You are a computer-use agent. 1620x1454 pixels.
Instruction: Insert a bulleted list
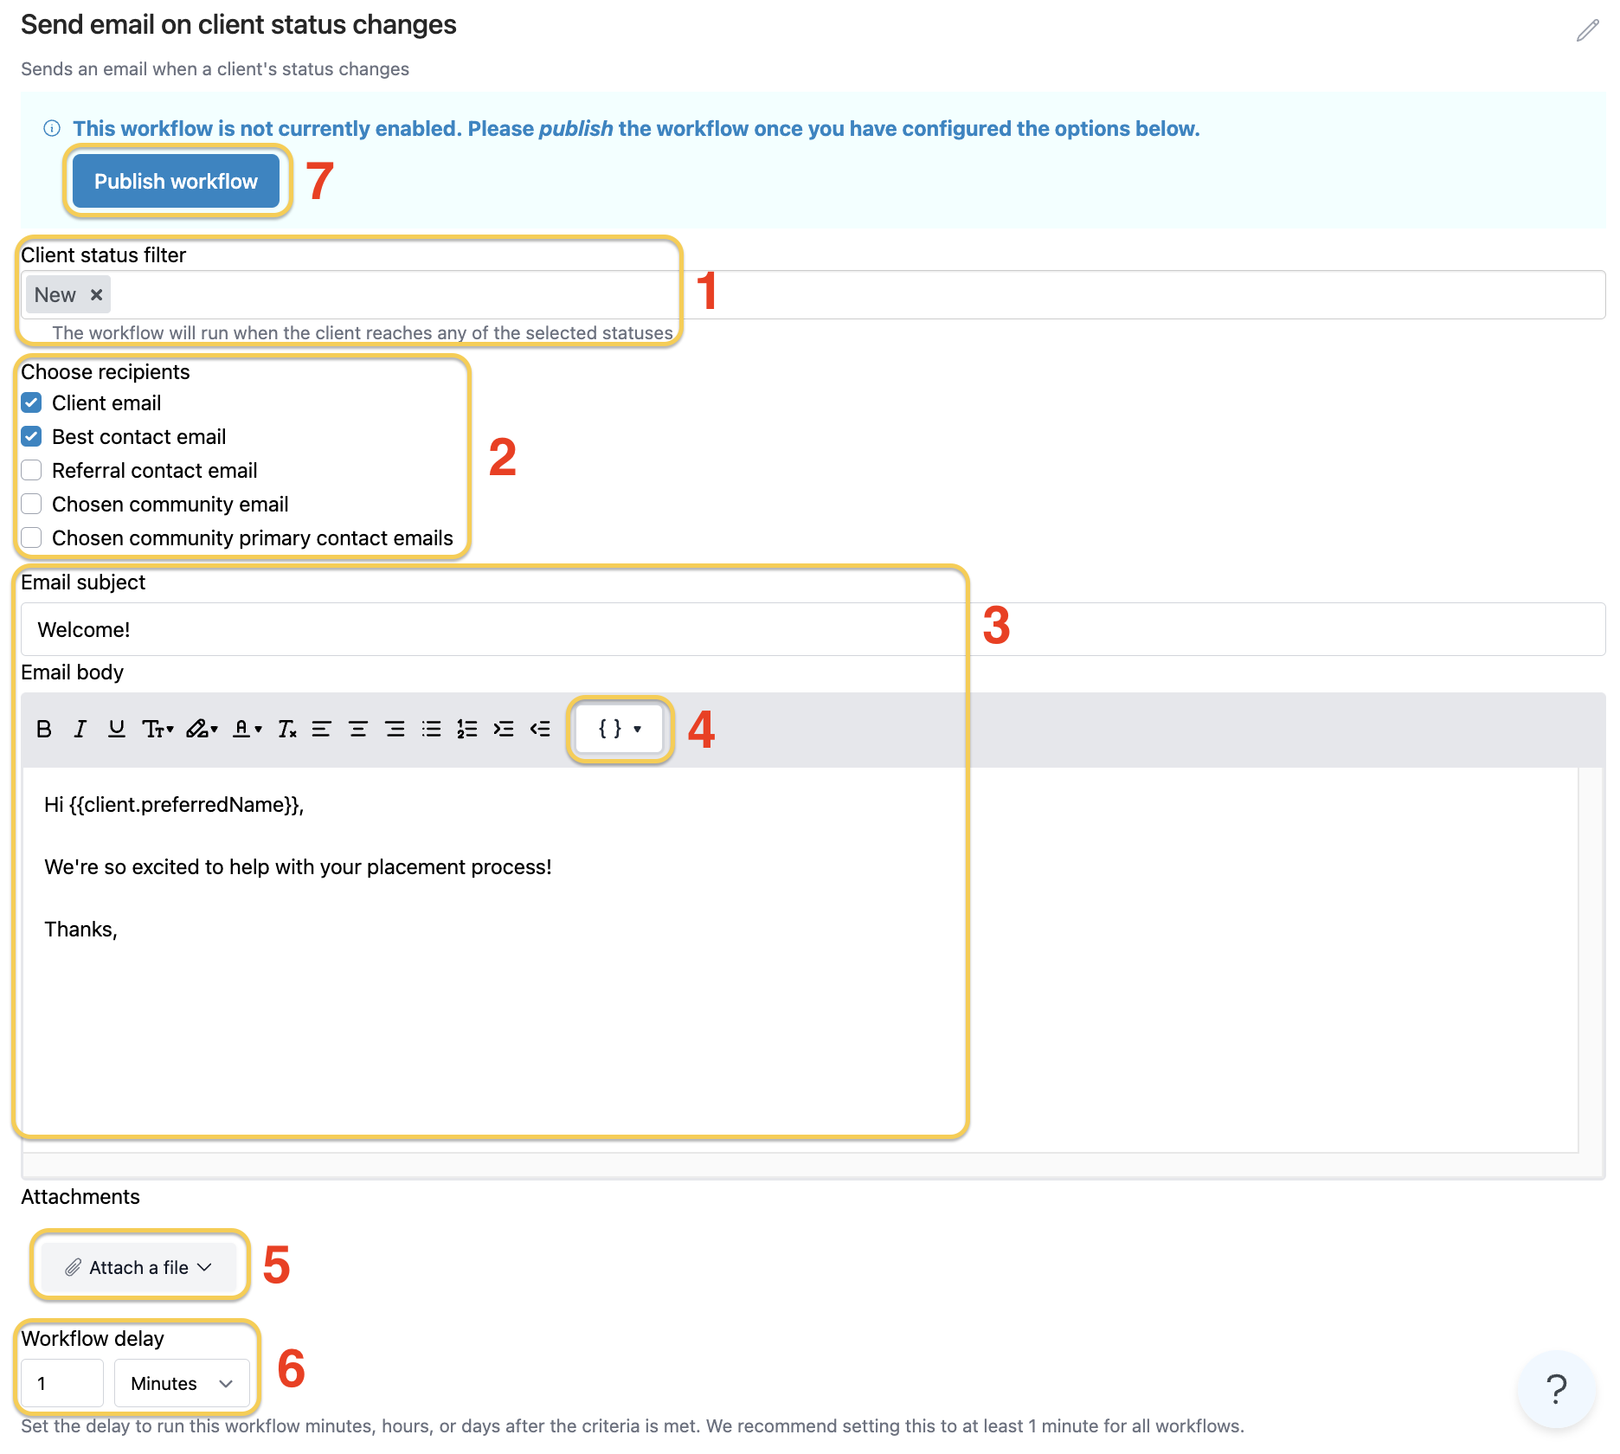pos(430,729)
